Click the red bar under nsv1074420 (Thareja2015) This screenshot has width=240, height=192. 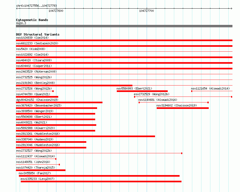click(x=41, y=170)
